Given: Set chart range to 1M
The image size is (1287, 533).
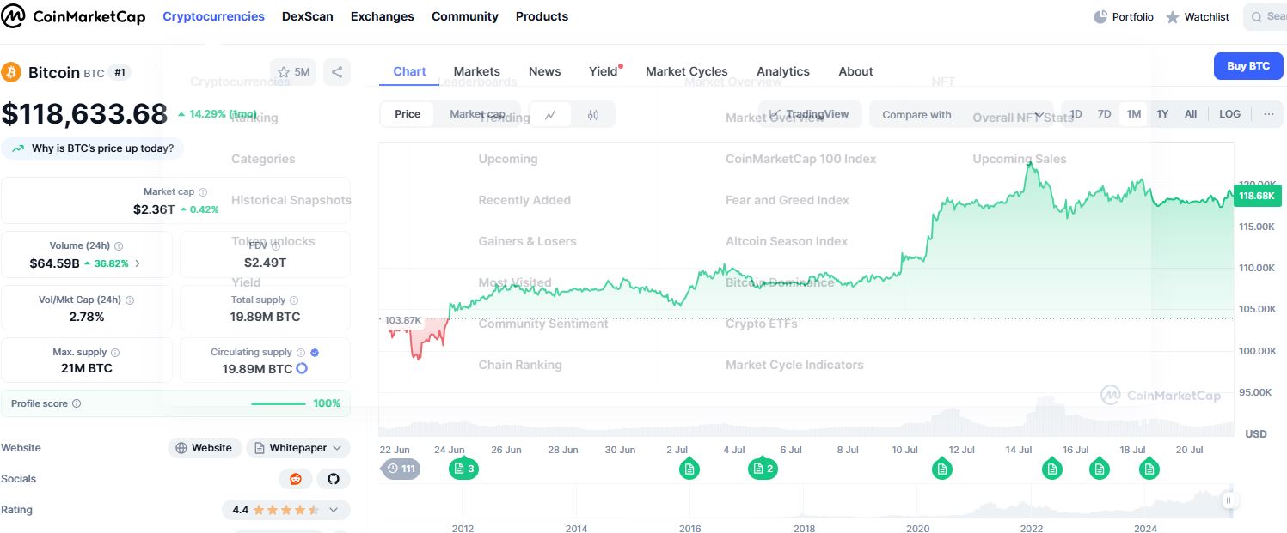Looking at the screenshot, I should [1133, 114].
